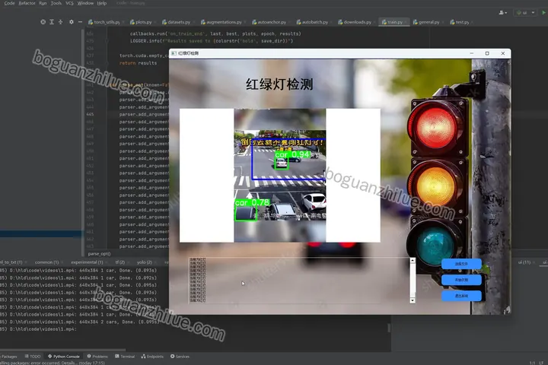This screenshot has height=365, width=548.
Task: Click the '2 cars, Done. (0.095s)' console line
Action: 78,322
